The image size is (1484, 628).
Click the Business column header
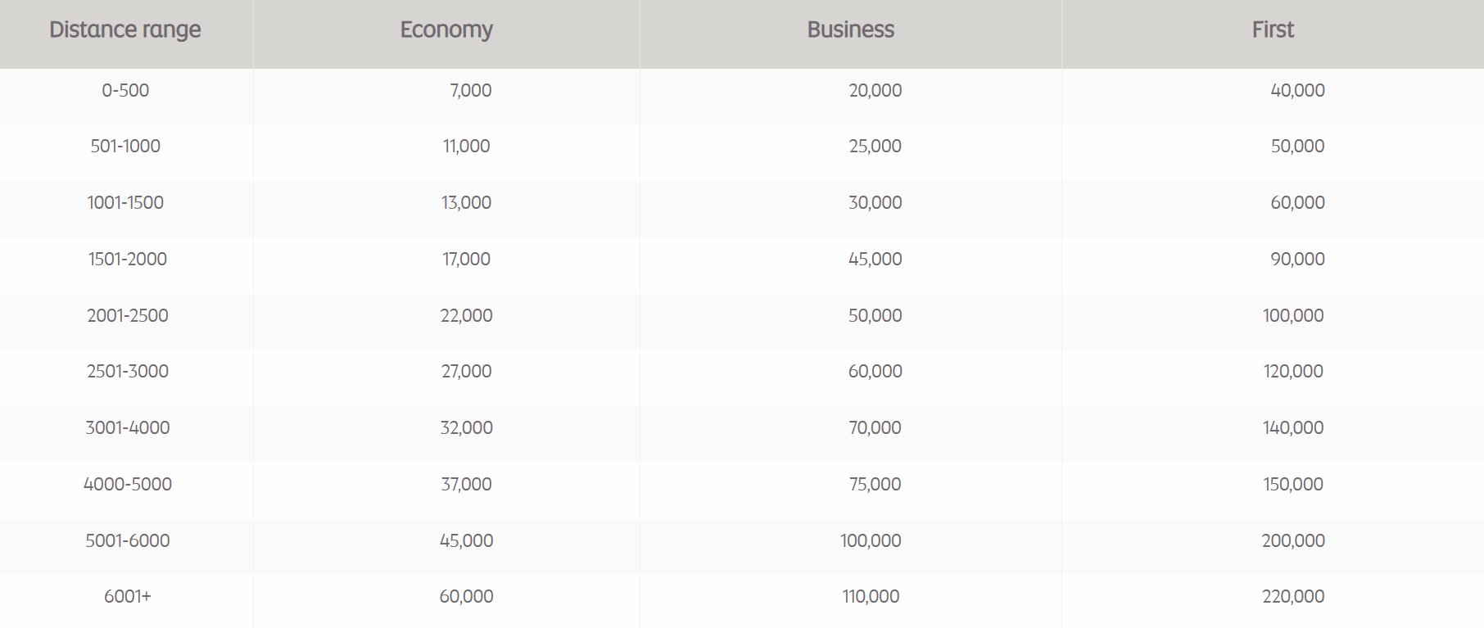click(x=850, y=29)
